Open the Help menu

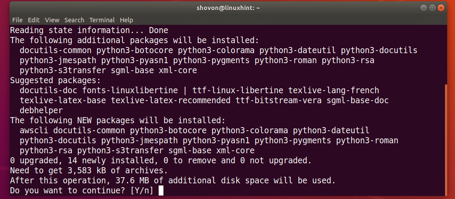click(x=126, y=20)
